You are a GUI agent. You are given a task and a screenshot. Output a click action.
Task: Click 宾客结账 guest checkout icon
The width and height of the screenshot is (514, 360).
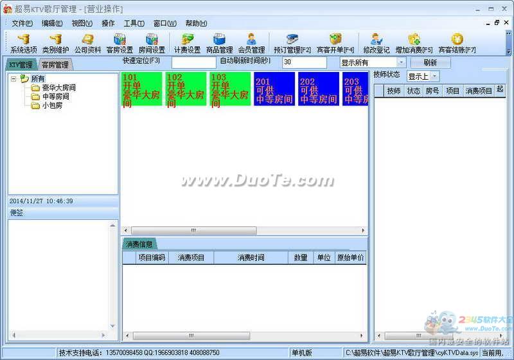click(x=457, y=43)
